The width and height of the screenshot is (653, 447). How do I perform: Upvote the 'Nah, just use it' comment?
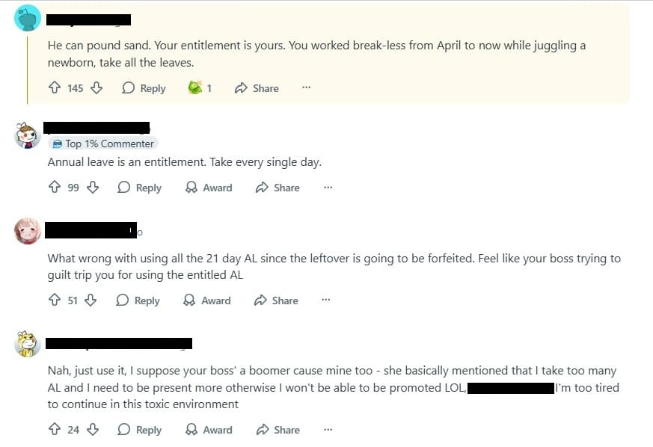click(54, 430)
